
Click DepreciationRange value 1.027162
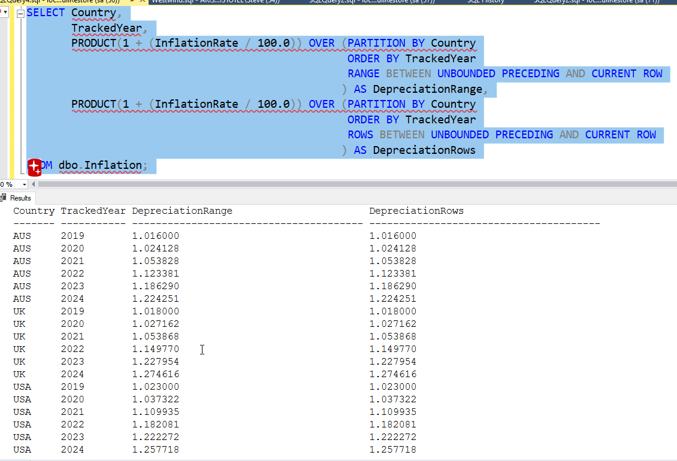pyautogui.click(x=155, y=324)
